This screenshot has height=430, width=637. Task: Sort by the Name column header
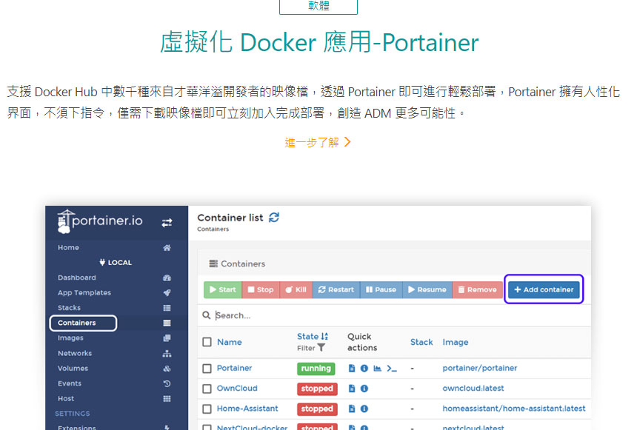point(229,342)
